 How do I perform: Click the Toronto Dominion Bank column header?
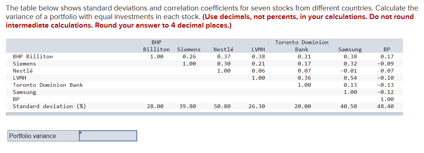[302, 46]
